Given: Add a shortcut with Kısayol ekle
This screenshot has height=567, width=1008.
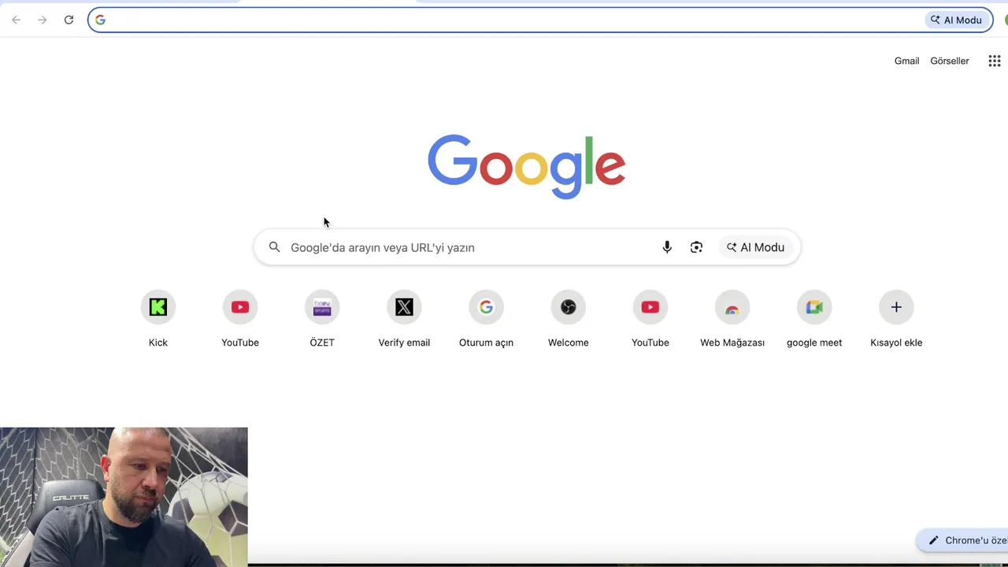Looking at the screenshot, I should click(x=896, y=319).
